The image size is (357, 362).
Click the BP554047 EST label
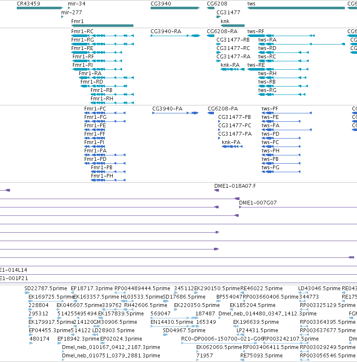tap(229, 297)
